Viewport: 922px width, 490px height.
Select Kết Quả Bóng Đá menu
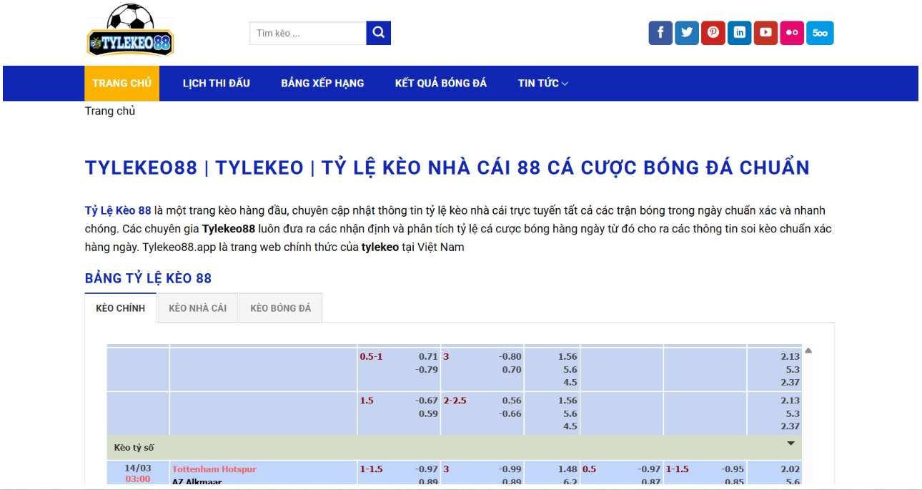(x=440, y=84)
